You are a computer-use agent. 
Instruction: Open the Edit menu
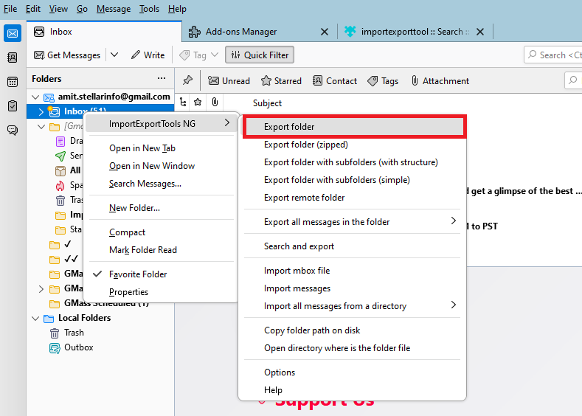coord(33,9)
